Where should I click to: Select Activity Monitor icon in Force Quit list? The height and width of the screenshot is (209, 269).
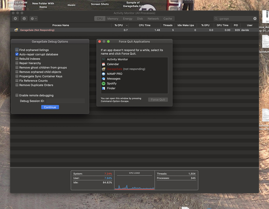click(104, 60)
